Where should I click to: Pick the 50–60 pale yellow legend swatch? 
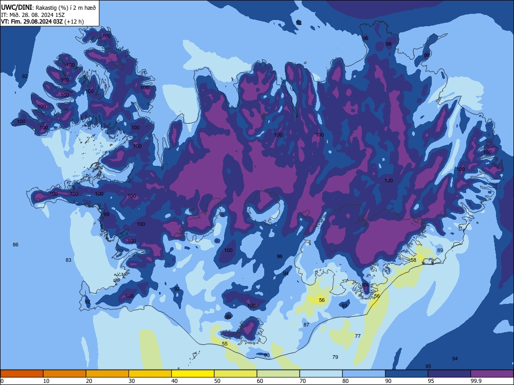click(235, 374)
